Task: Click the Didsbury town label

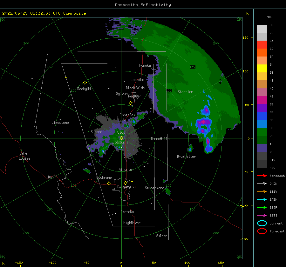Action: [x=120, y=142]
